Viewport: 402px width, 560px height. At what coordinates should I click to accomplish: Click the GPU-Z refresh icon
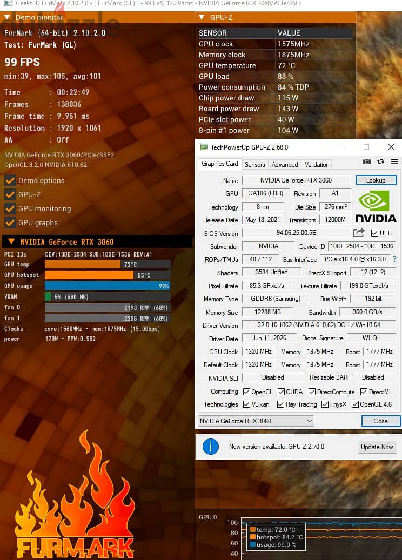click(380, 161)
